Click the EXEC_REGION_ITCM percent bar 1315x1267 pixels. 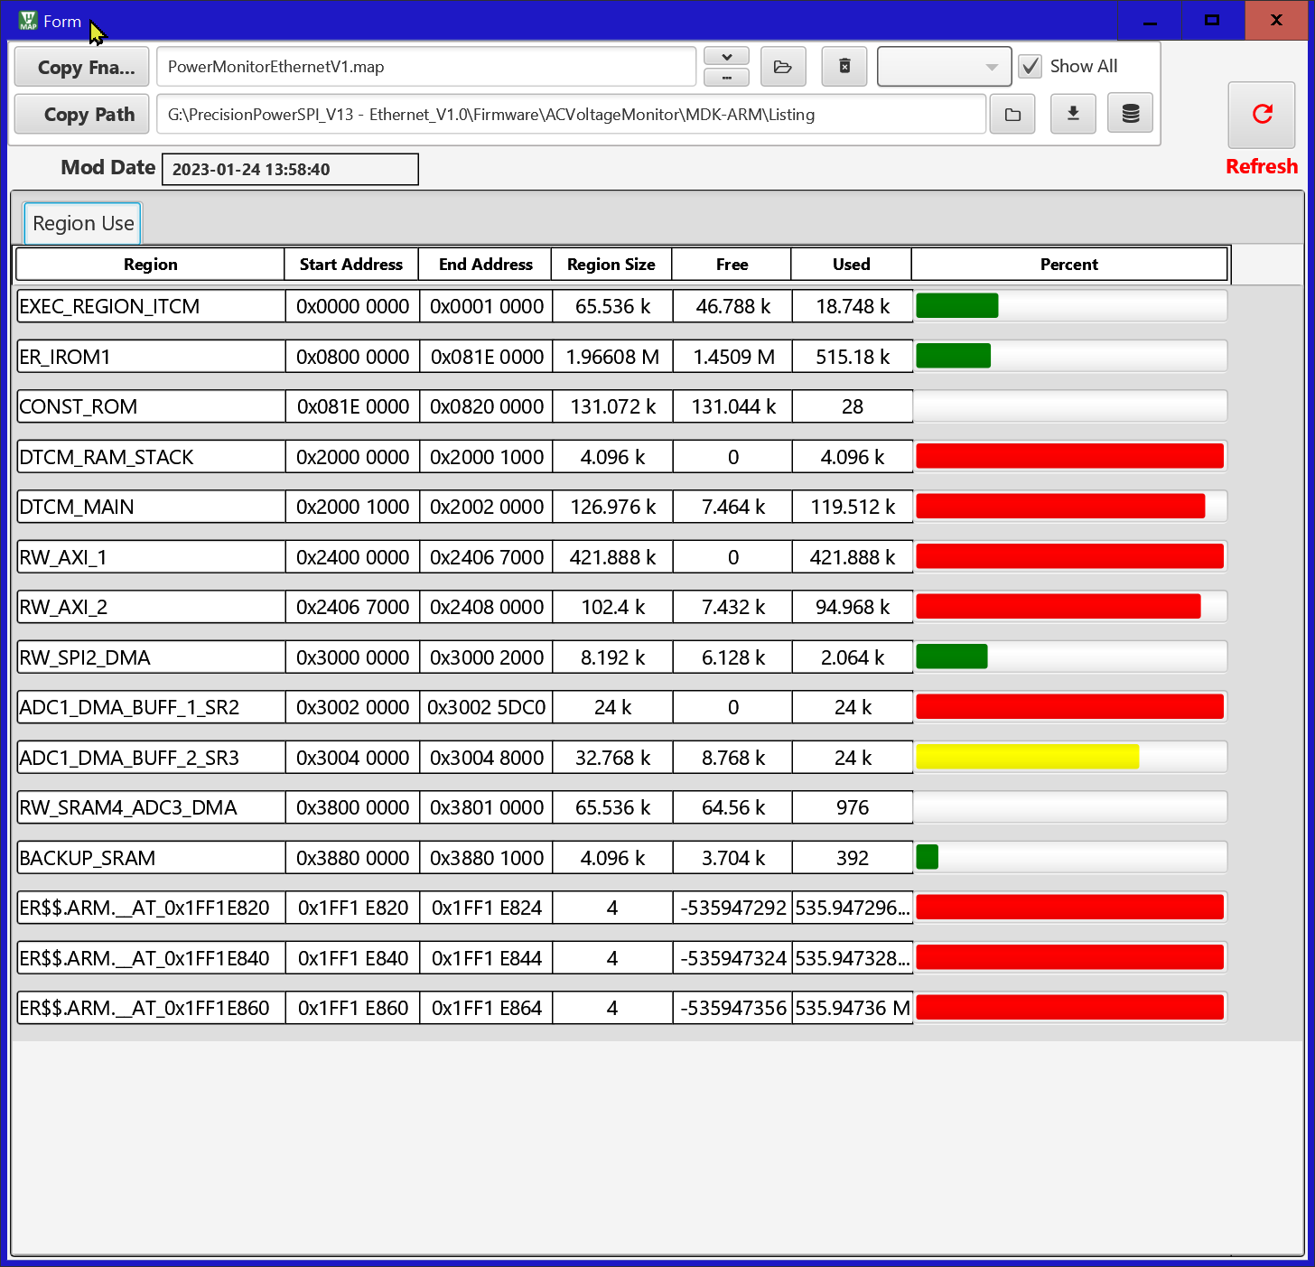[x=1071, y=306]
